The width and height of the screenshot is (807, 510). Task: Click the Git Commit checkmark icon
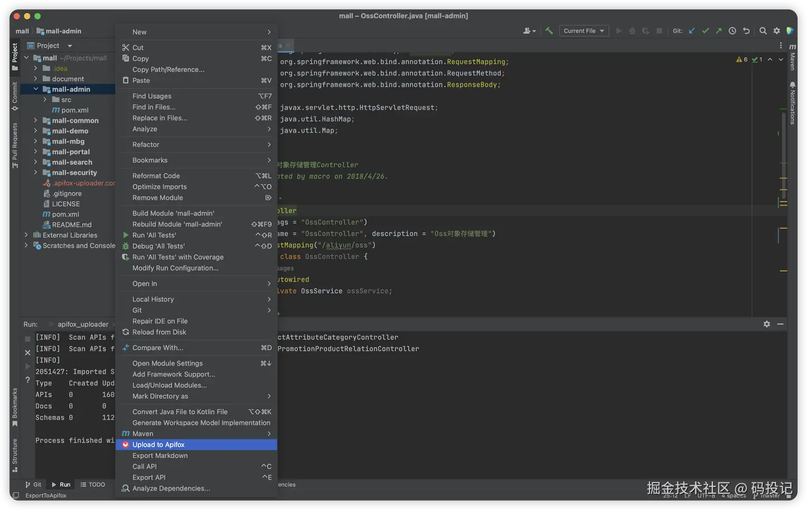point(705,31)
